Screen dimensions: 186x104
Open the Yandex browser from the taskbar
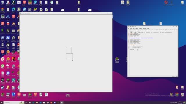(x=48, y=103)
